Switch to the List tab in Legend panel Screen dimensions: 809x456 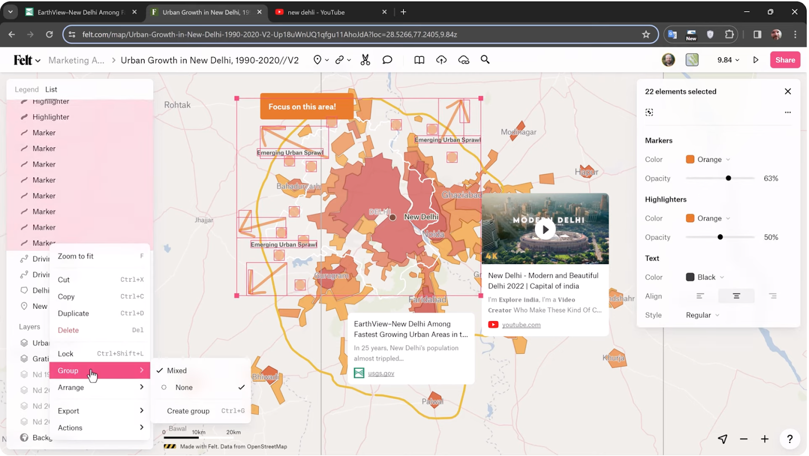(51, 89)
